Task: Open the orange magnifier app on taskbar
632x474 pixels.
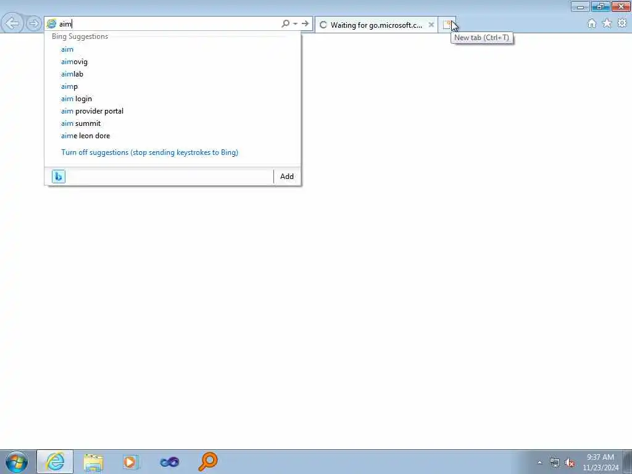Action: [208, 462]
